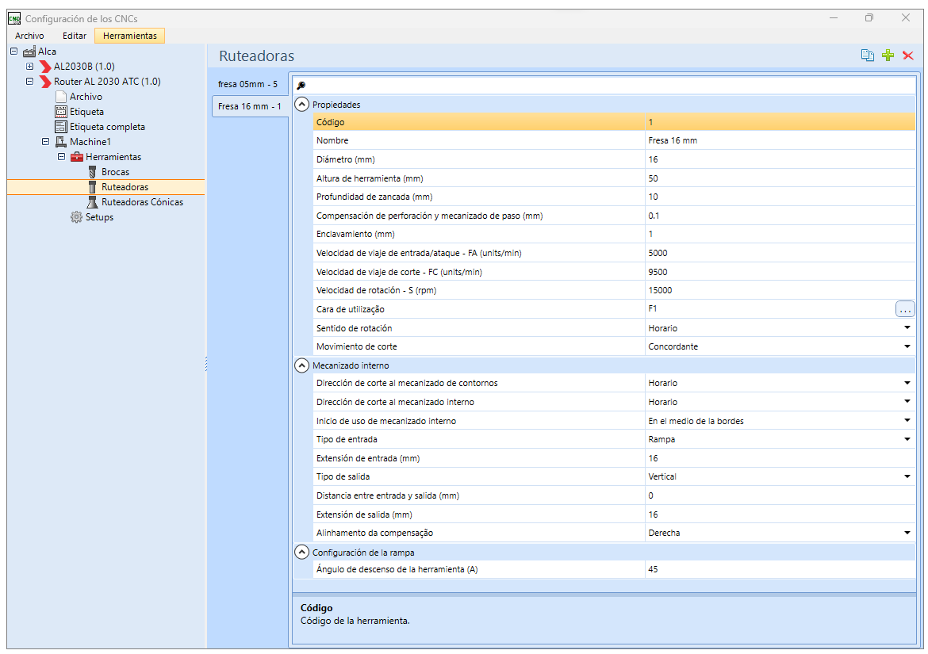Edit the Ángulo de descenso value 45
The height and width of the screenshot is (654, 928).
(780, 569)
